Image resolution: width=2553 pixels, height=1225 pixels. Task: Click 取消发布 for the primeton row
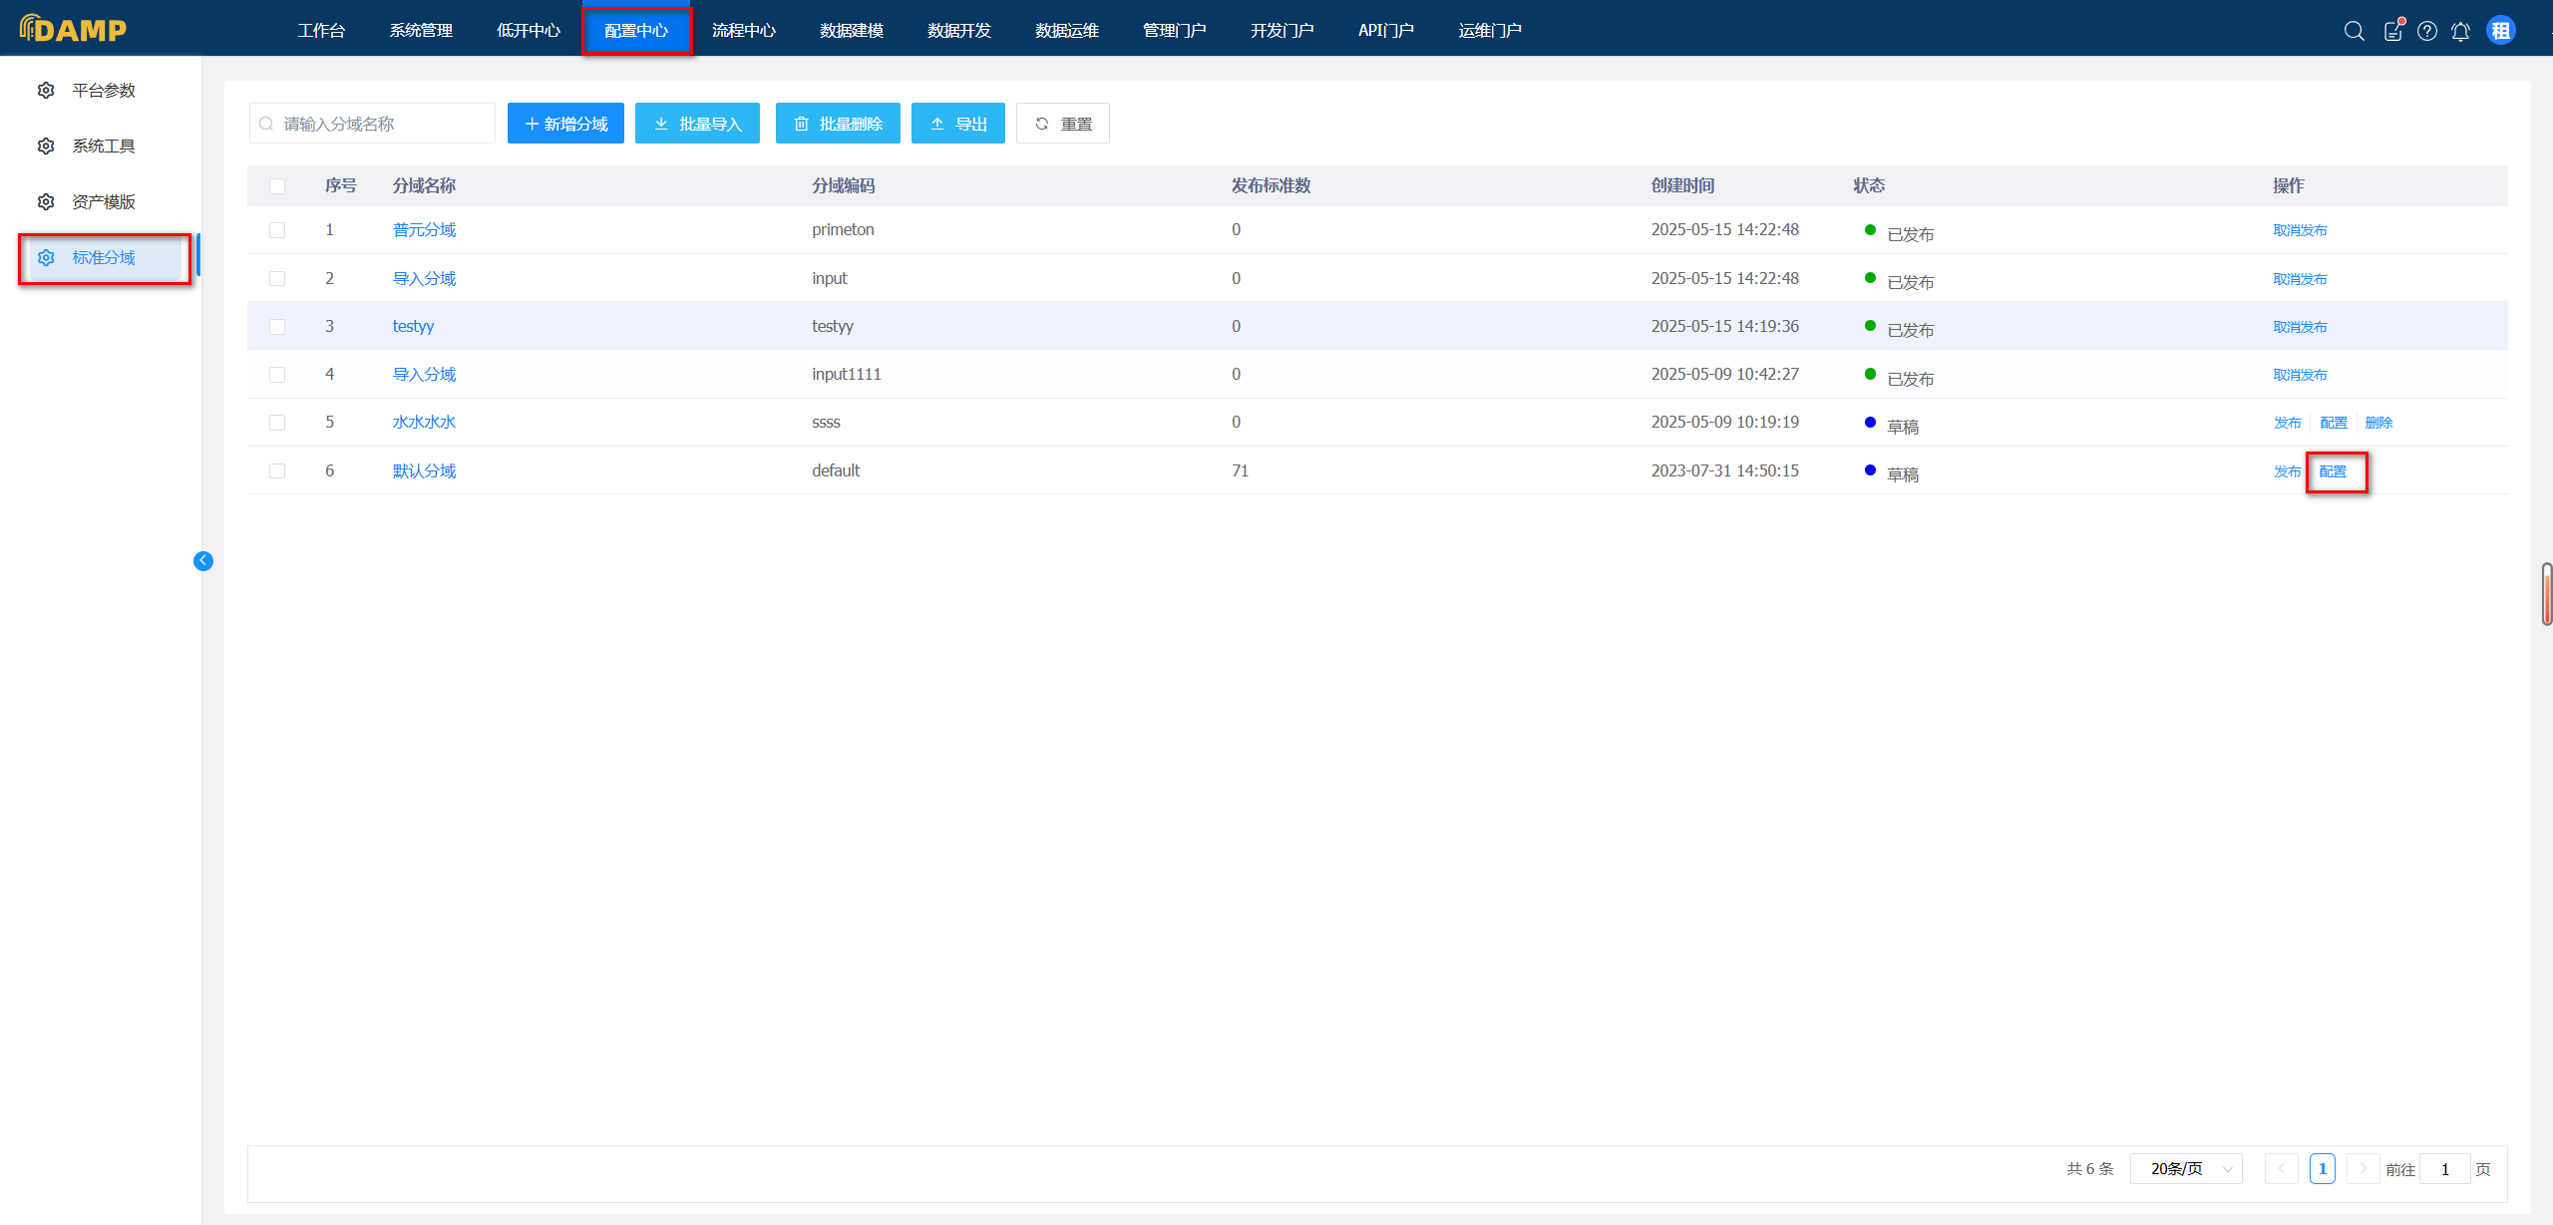coord(2300,230)
